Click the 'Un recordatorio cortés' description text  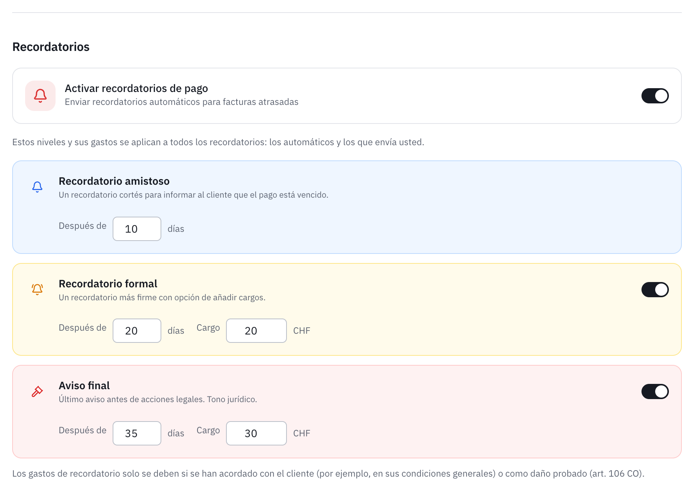pyautogui.click(x=193, y=195)
